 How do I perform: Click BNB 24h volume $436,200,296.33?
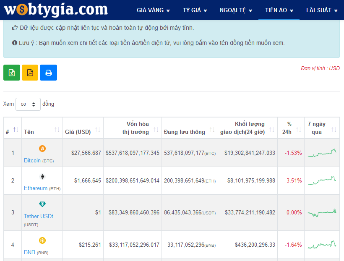255,245
